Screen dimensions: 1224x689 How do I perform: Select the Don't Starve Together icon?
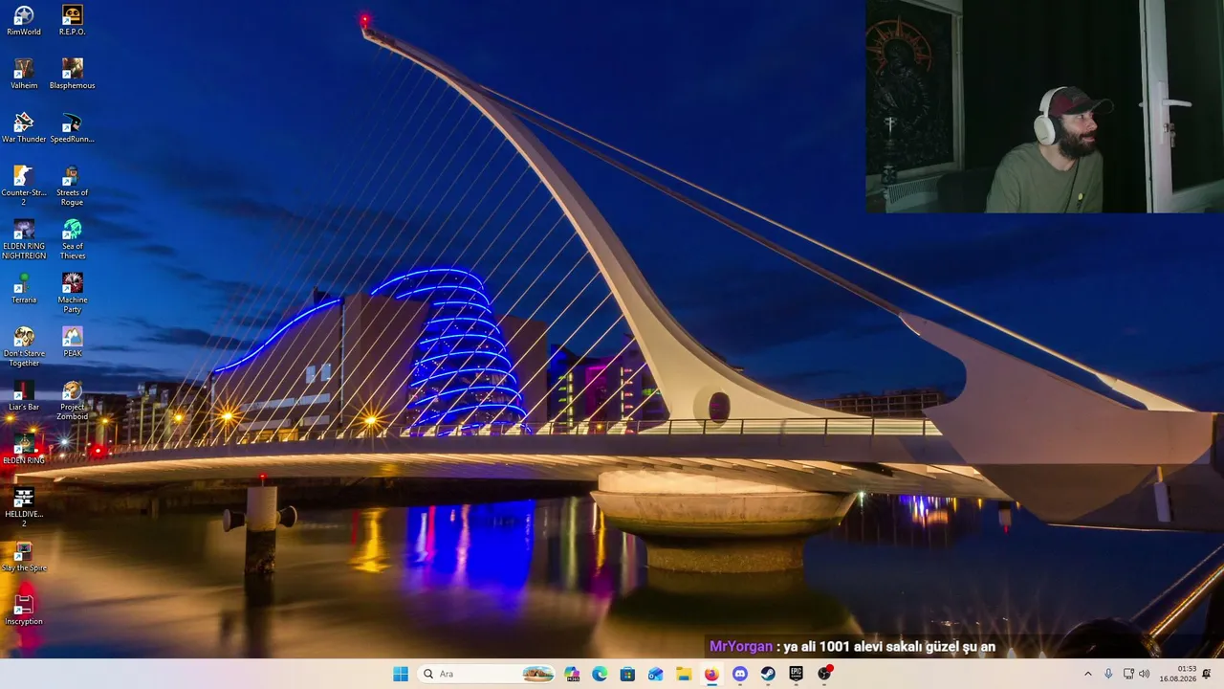pyautogui.click(x=24, y=346)
